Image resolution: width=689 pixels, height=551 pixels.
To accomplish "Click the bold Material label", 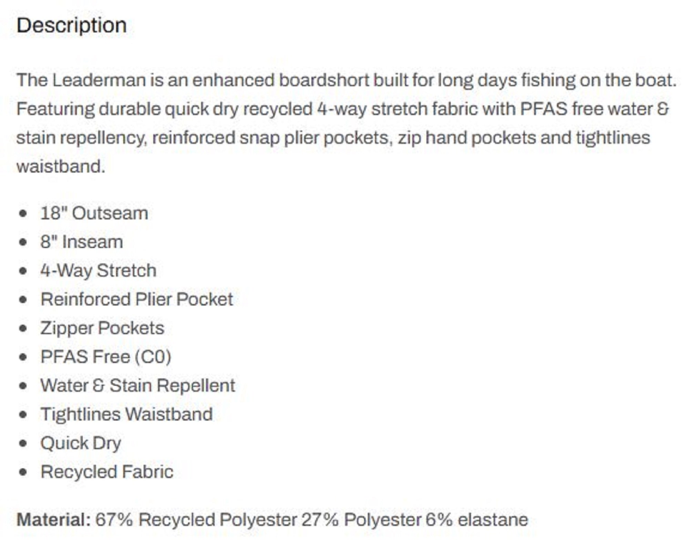I will [x=53, y=519].
